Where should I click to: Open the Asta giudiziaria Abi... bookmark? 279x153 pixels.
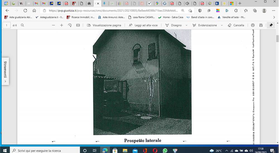pos(18,17)
